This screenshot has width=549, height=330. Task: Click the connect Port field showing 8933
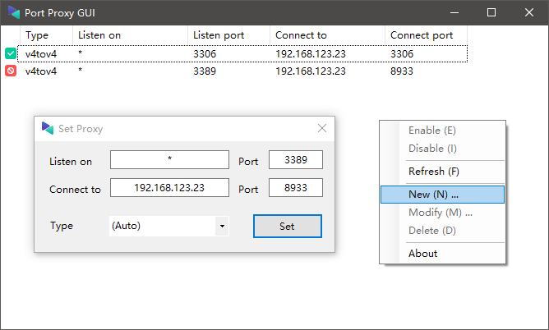click(296, 188)
